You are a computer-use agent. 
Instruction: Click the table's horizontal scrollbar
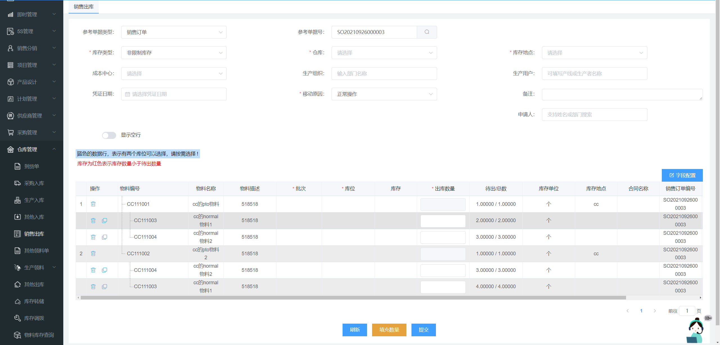[353, 297]
